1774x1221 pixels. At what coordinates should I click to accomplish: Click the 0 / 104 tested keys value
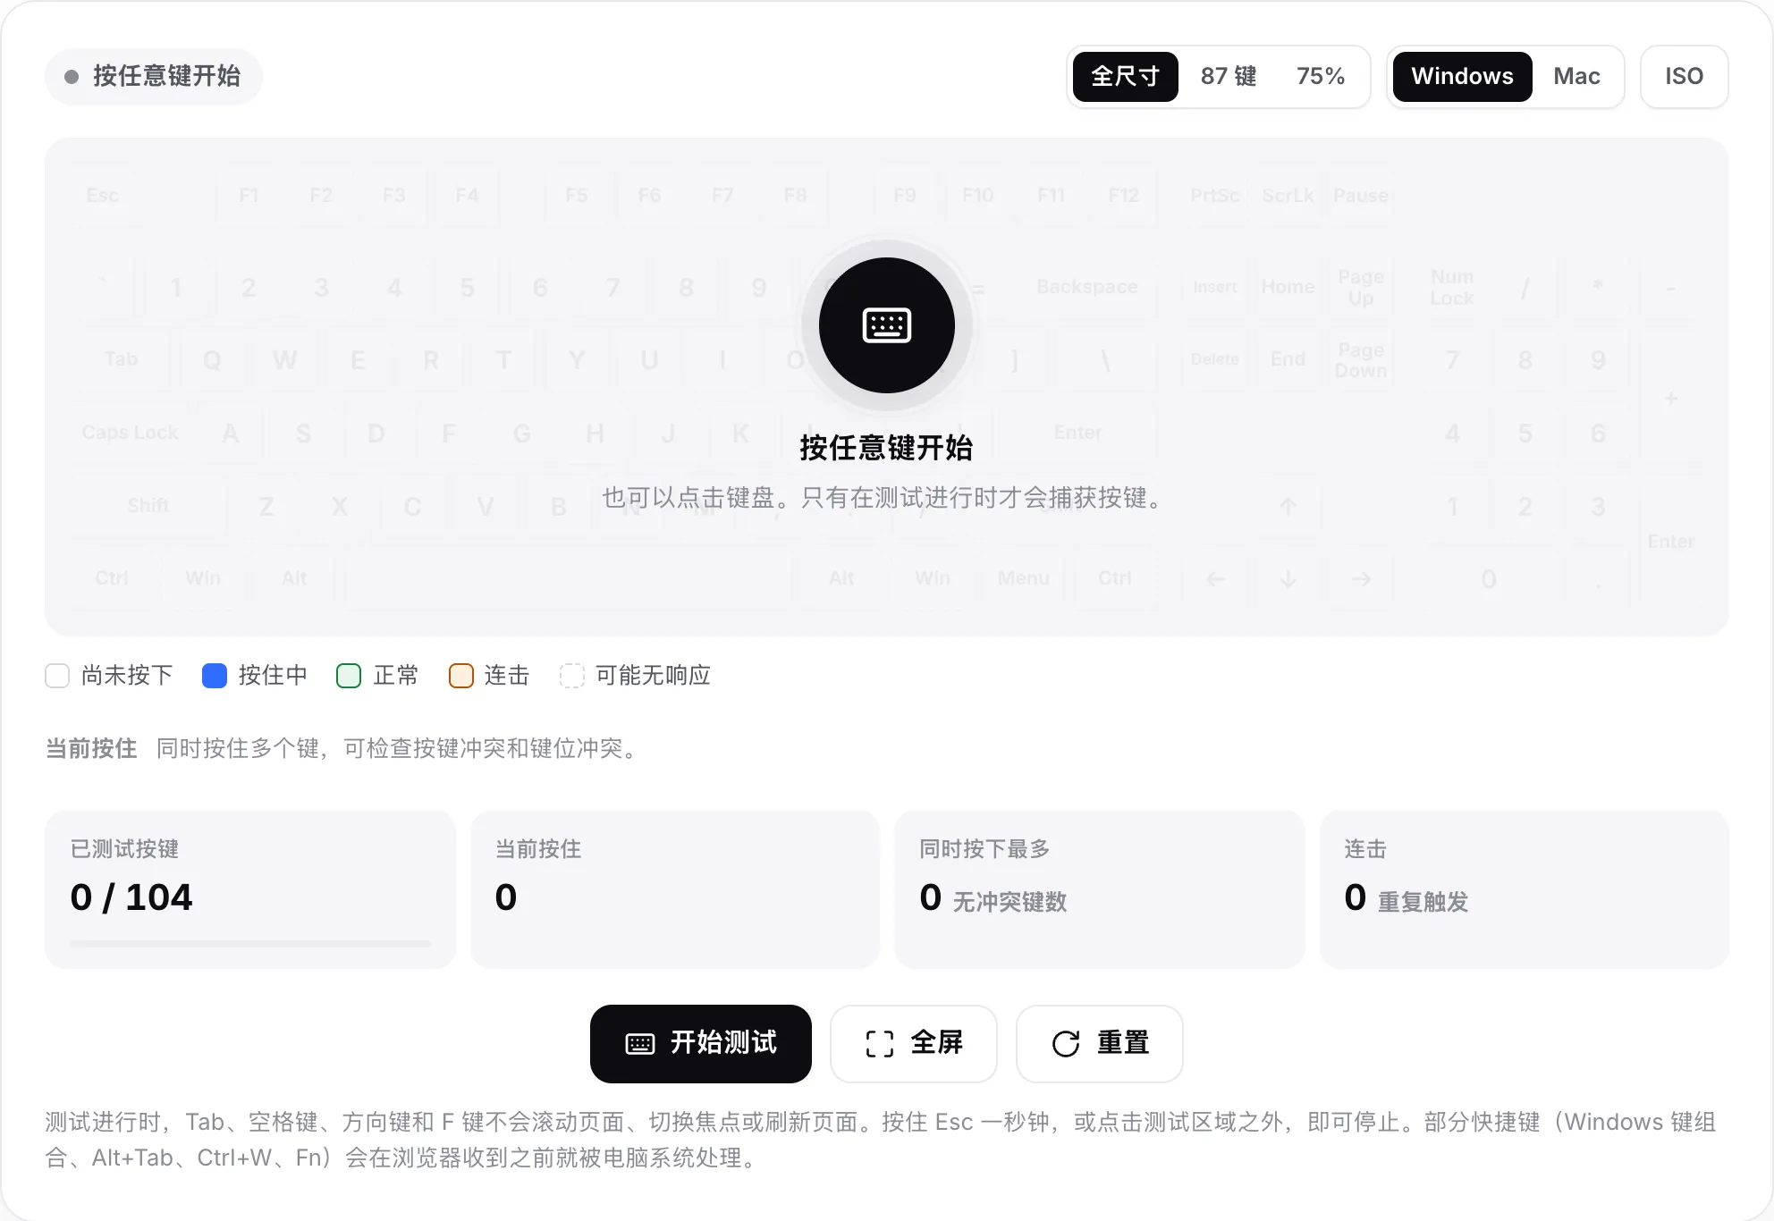coord(131,897)
